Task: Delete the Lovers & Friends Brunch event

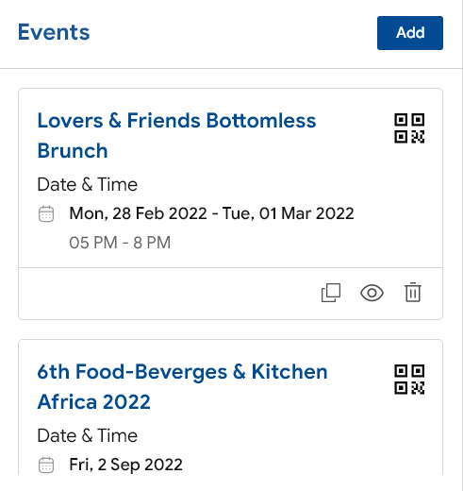Action: [x=413, y=293]
